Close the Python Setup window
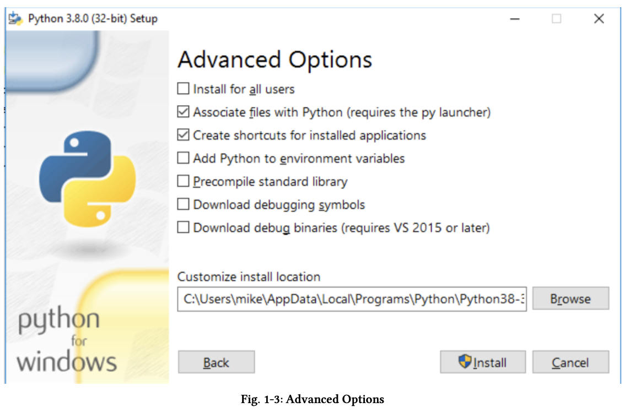 click(599, 19)
